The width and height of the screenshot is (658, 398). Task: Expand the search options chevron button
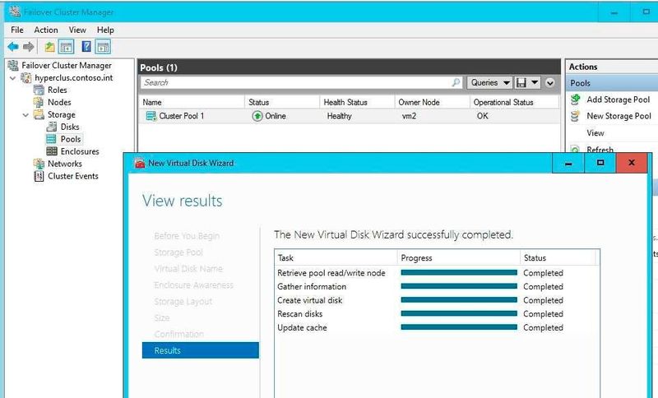(550, 82)
